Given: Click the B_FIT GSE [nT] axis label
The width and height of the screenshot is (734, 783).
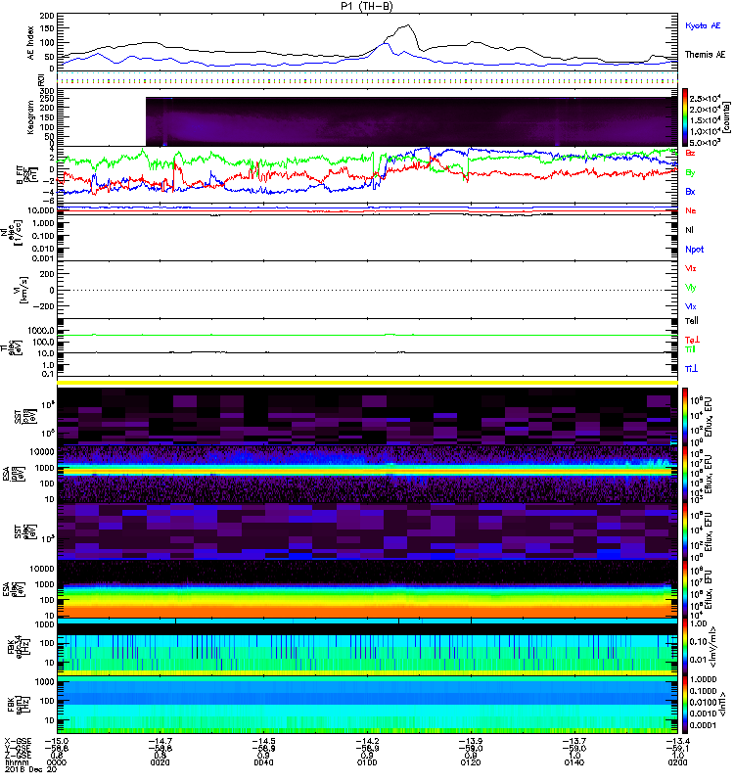Looking at the screenshot, I should click(x=26, y=174).
